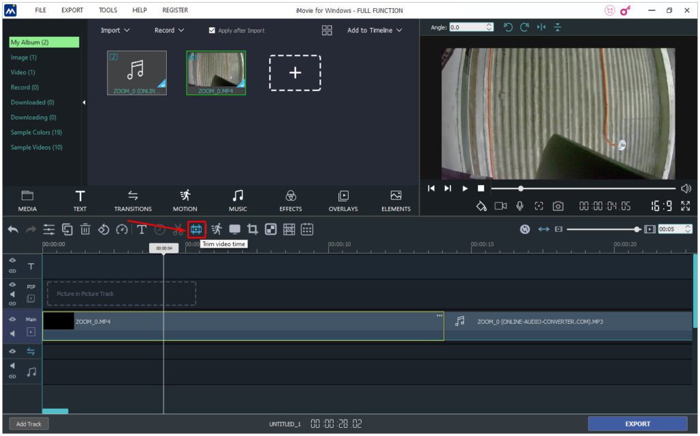This screenshot has height=436, width=700.
Task: Click the EXPORT button
Action: click(x=637, y=423)
